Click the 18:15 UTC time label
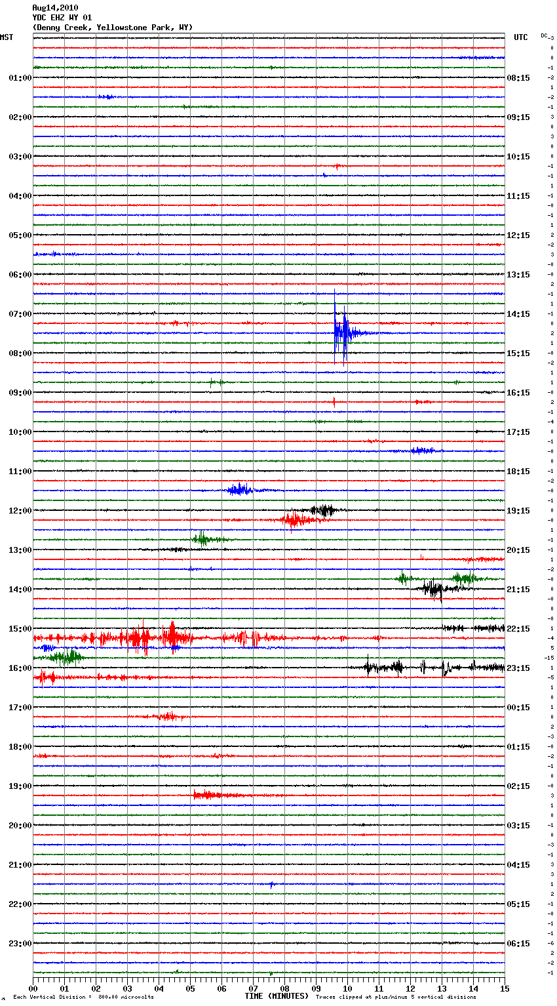 point(518,472)
